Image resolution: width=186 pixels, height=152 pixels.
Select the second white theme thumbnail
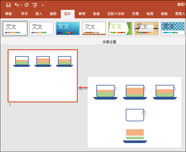[41, 28]
